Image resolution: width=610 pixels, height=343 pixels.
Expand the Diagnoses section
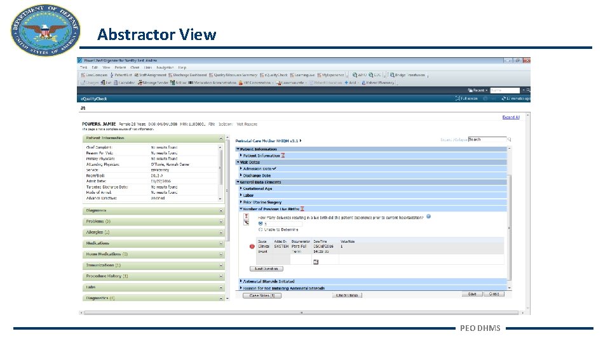pos(221,211)
